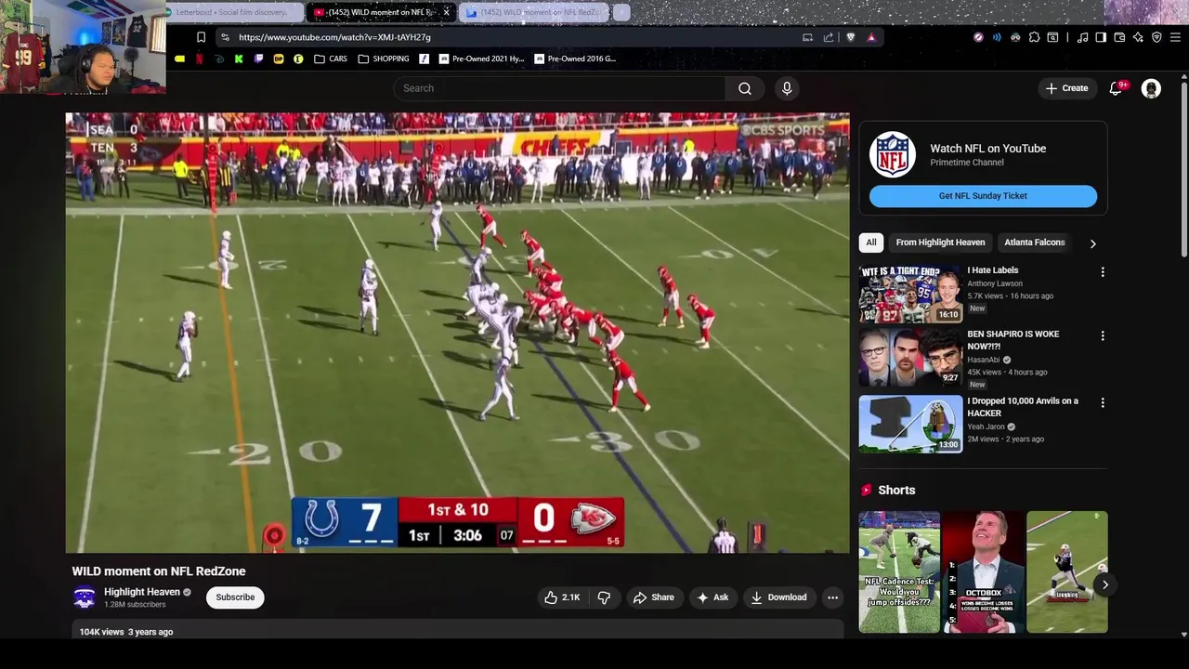This screenshot has width=1189, height=669.
Task: Select the Atlanta Falcons chip
Action: (x=1034, y=243)
